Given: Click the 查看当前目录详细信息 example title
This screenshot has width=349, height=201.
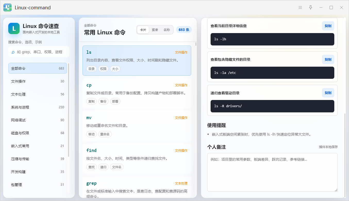Looking at the screenshot, I should pos(229,26).
